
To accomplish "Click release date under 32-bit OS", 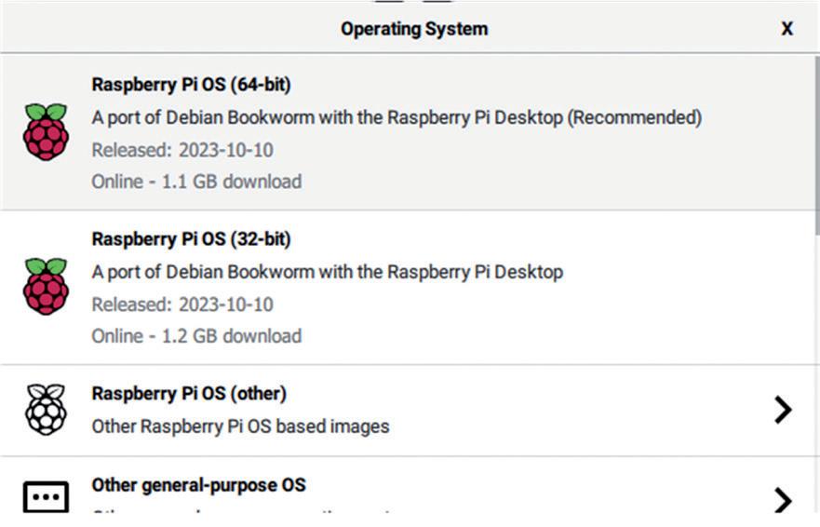I will [x=182, y=304].
